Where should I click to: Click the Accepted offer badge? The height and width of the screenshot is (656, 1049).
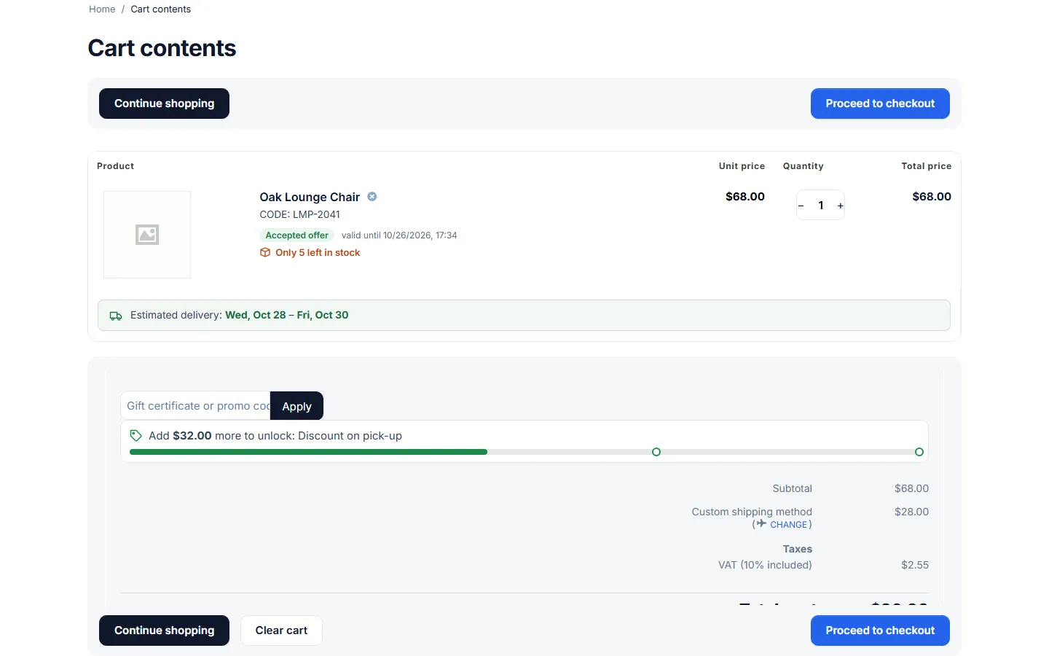click(x=296, y=235)
